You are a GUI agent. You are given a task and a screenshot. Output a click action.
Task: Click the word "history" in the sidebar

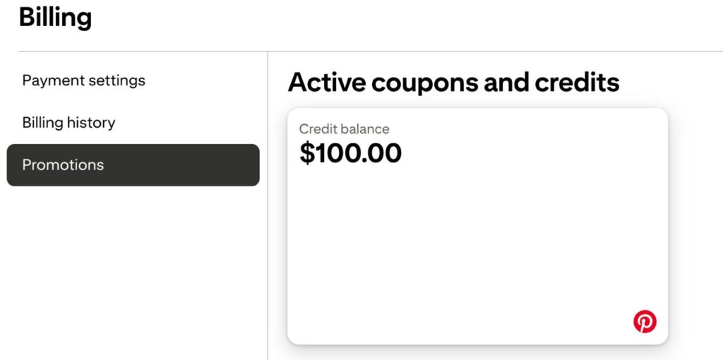(x=91, y=123)
